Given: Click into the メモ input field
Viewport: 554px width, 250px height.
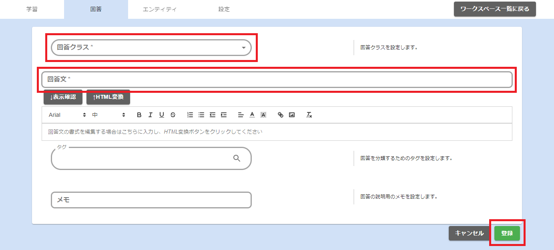Looking at the screenshot, I should 151,200.
